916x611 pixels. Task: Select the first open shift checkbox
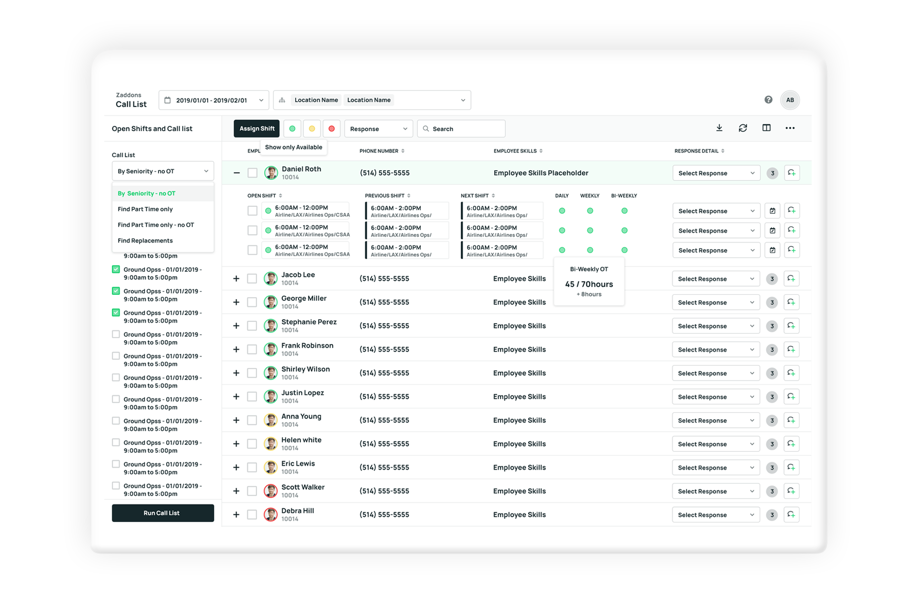pos(252,211)
